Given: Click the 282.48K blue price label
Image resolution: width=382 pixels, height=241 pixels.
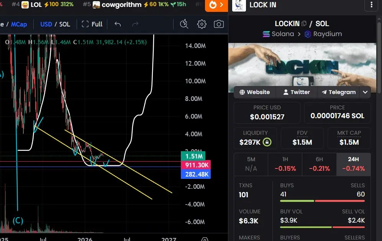Looking at the screenshot, I should click(x=196, y=174).
